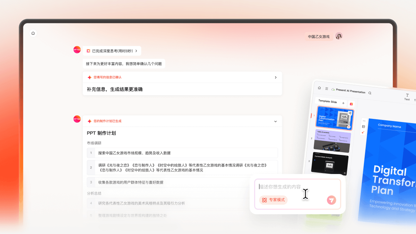Click the cloud sync icon beside the presentation title
This screenshot has height=234, width=416.
[333, 89]
